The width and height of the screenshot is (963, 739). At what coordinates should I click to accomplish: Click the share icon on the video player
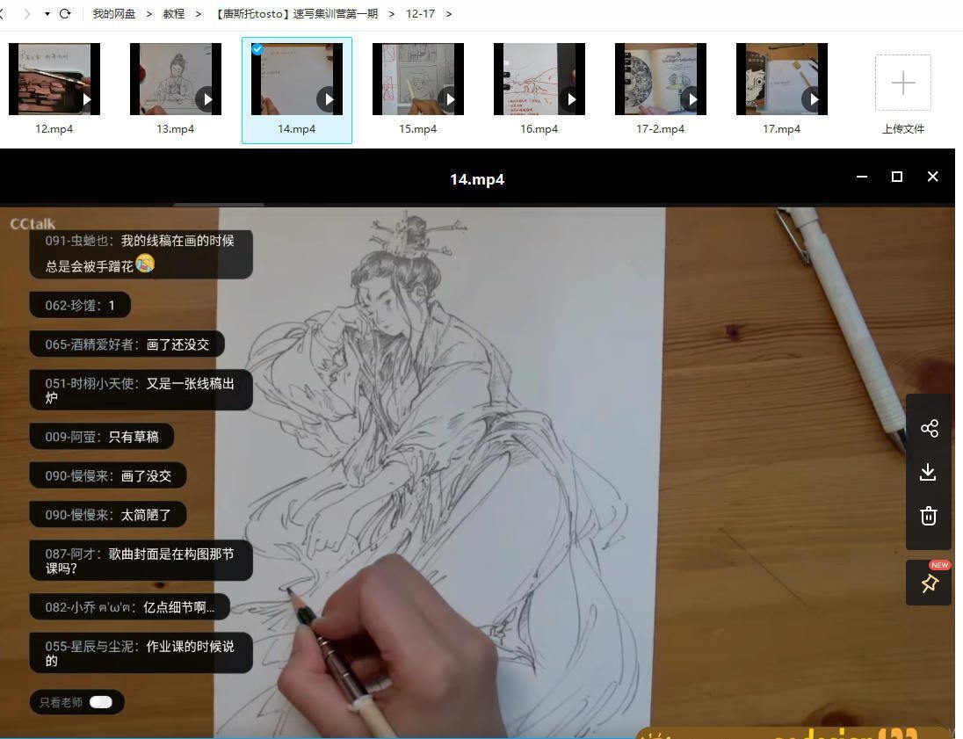(x=929, y=428)
